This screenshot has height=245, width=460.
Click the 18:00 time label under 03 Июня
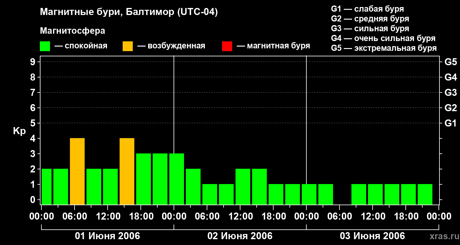406,217
